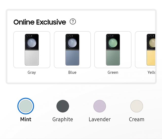Click the Gray label under the phone
162x139 pixels.
pyautogui.click(x=32, y=72)
